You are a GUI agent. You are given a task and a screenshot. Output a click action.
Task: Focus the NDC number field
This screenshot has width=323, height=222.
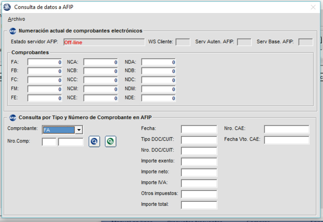158,80
